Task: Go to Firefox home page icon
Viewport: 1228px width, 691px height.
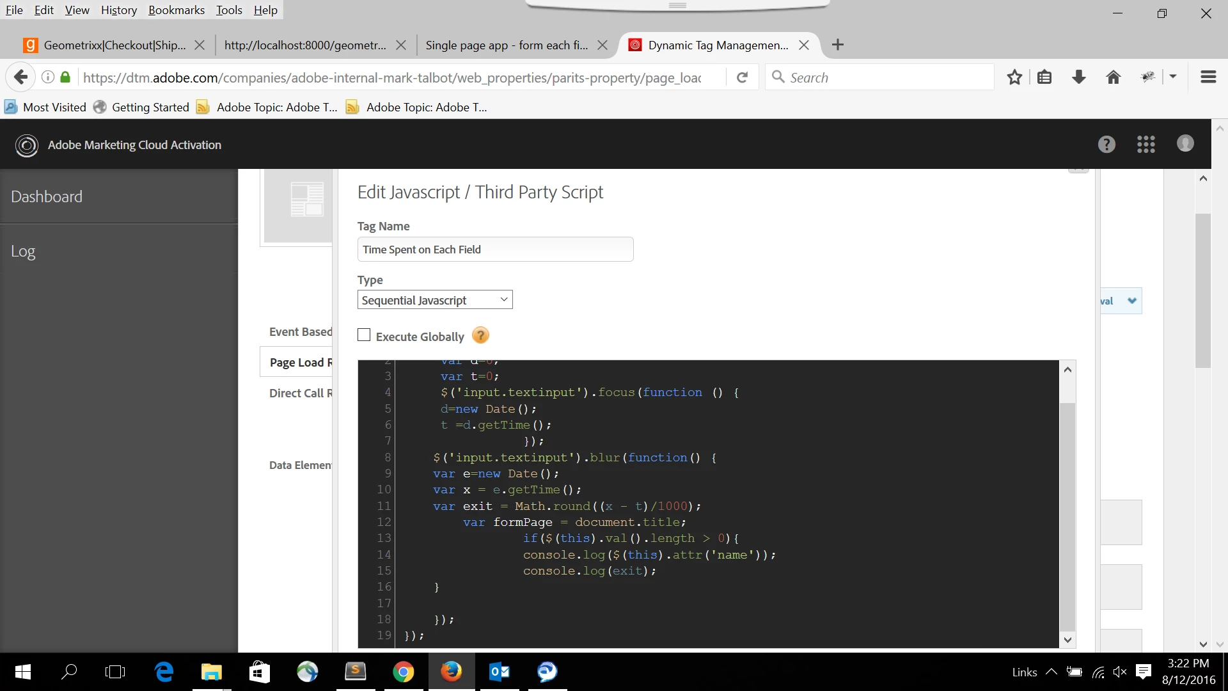Action: pyautogui.click(x=1114, y=77)
